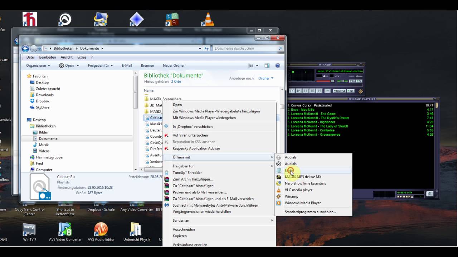Viewport: 458px width, 257px height.
Task: Click Kaspersky Application Advisor entry
Action: (x=219, y=148)
